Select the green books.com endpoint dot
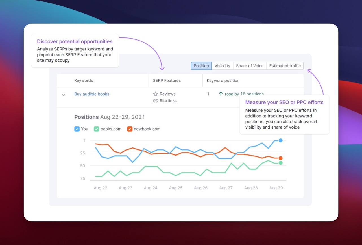This screenshot has width=362, height=245. click(280, 163)
